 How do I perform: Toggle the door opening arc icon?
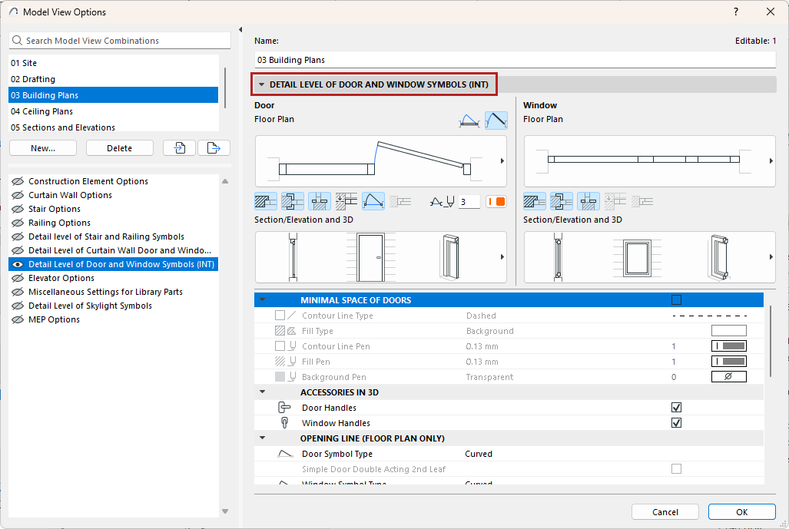pos(373,202)
